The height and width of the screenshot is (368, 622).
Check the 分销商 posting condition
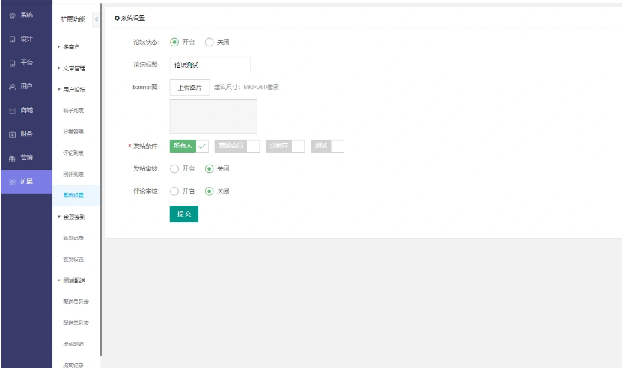pos(285,146)
